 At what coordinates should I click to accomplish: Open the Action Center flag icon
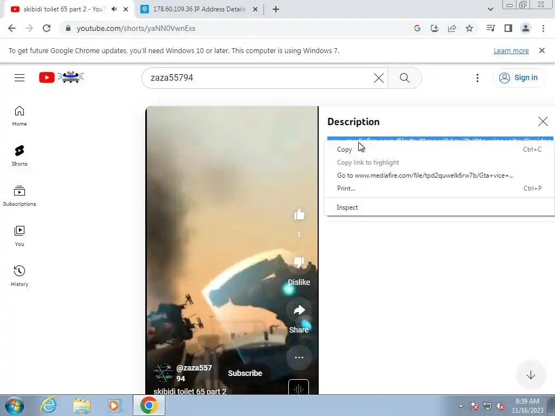click(474, 406)
